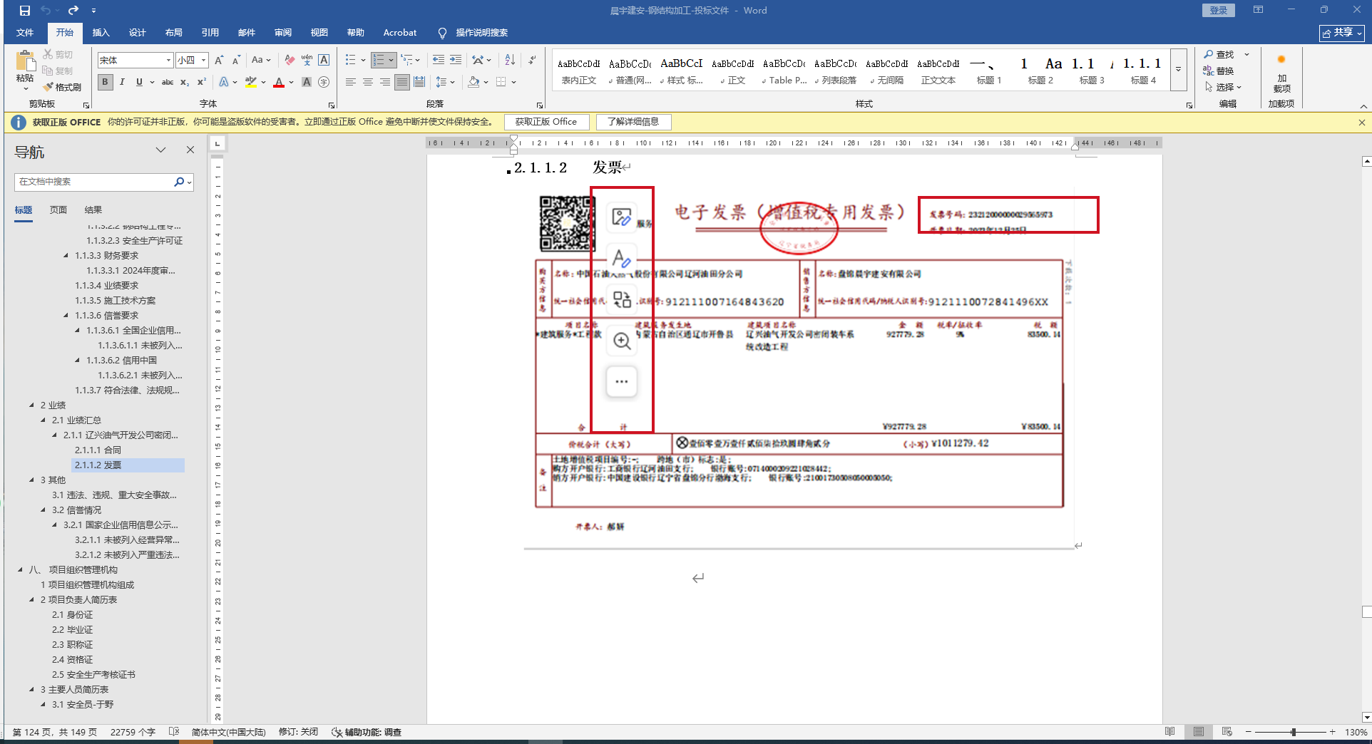The height and width of the screenshot is (744, 1372).
Task: Sort the selected paragraphs
Action: pos(510,61)
